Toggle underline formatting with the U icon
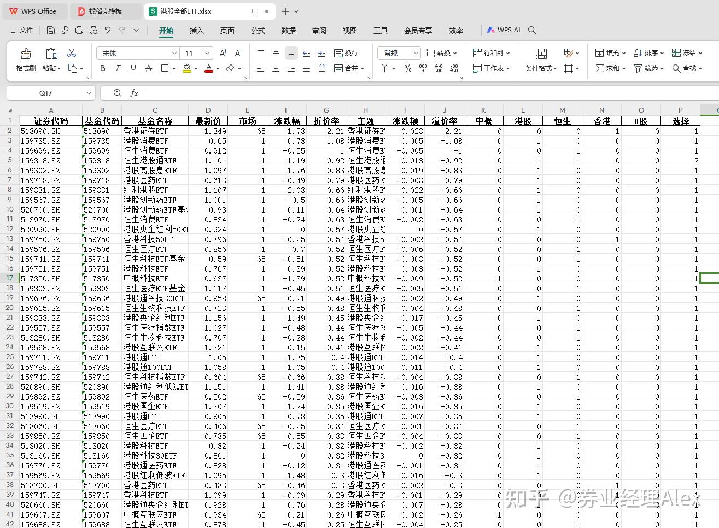 tap(133, 68)
